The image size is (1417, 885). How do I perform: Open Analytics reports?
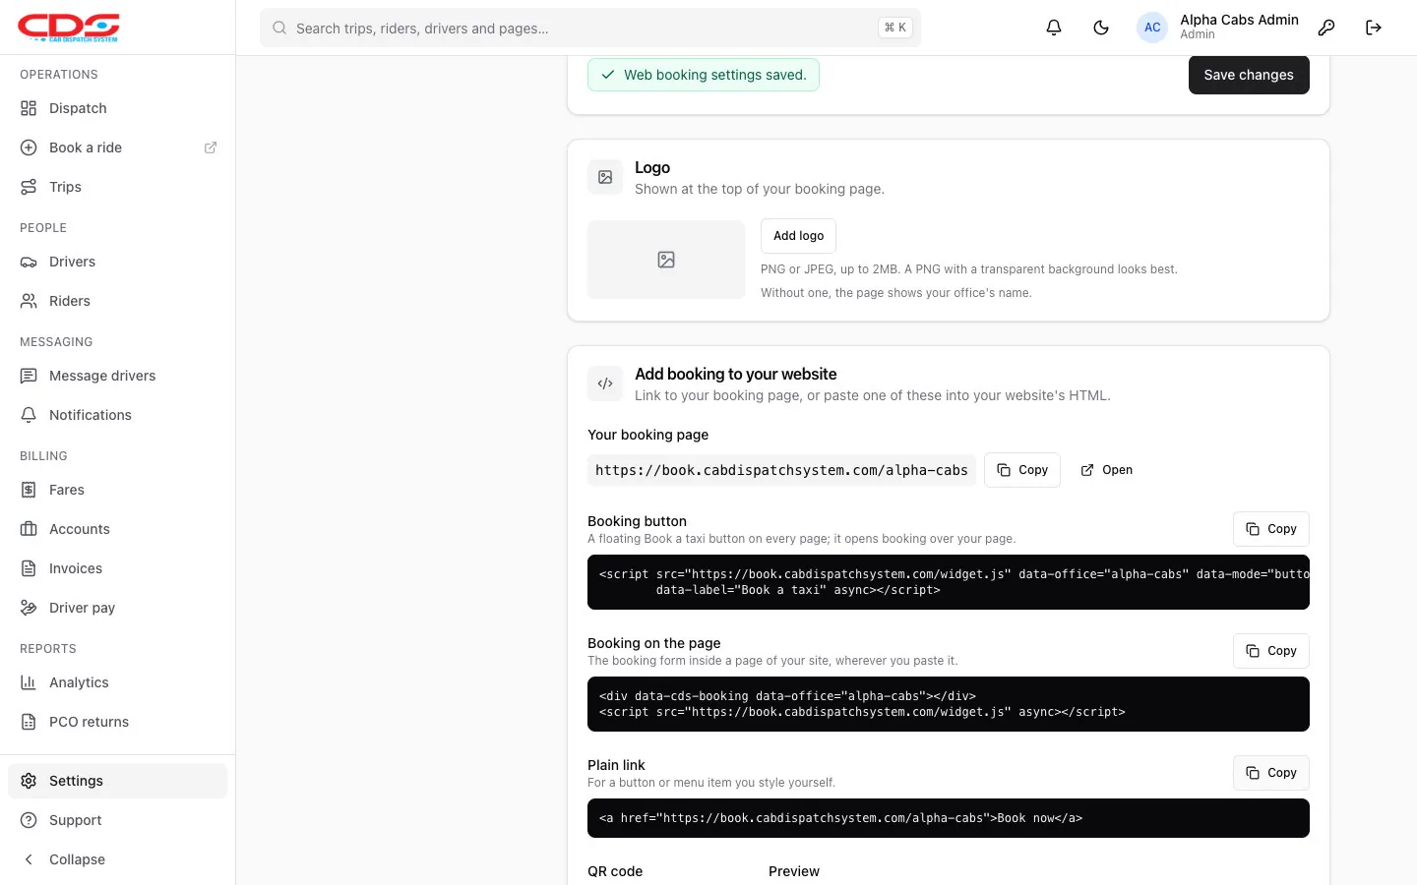tap(117, 682)
